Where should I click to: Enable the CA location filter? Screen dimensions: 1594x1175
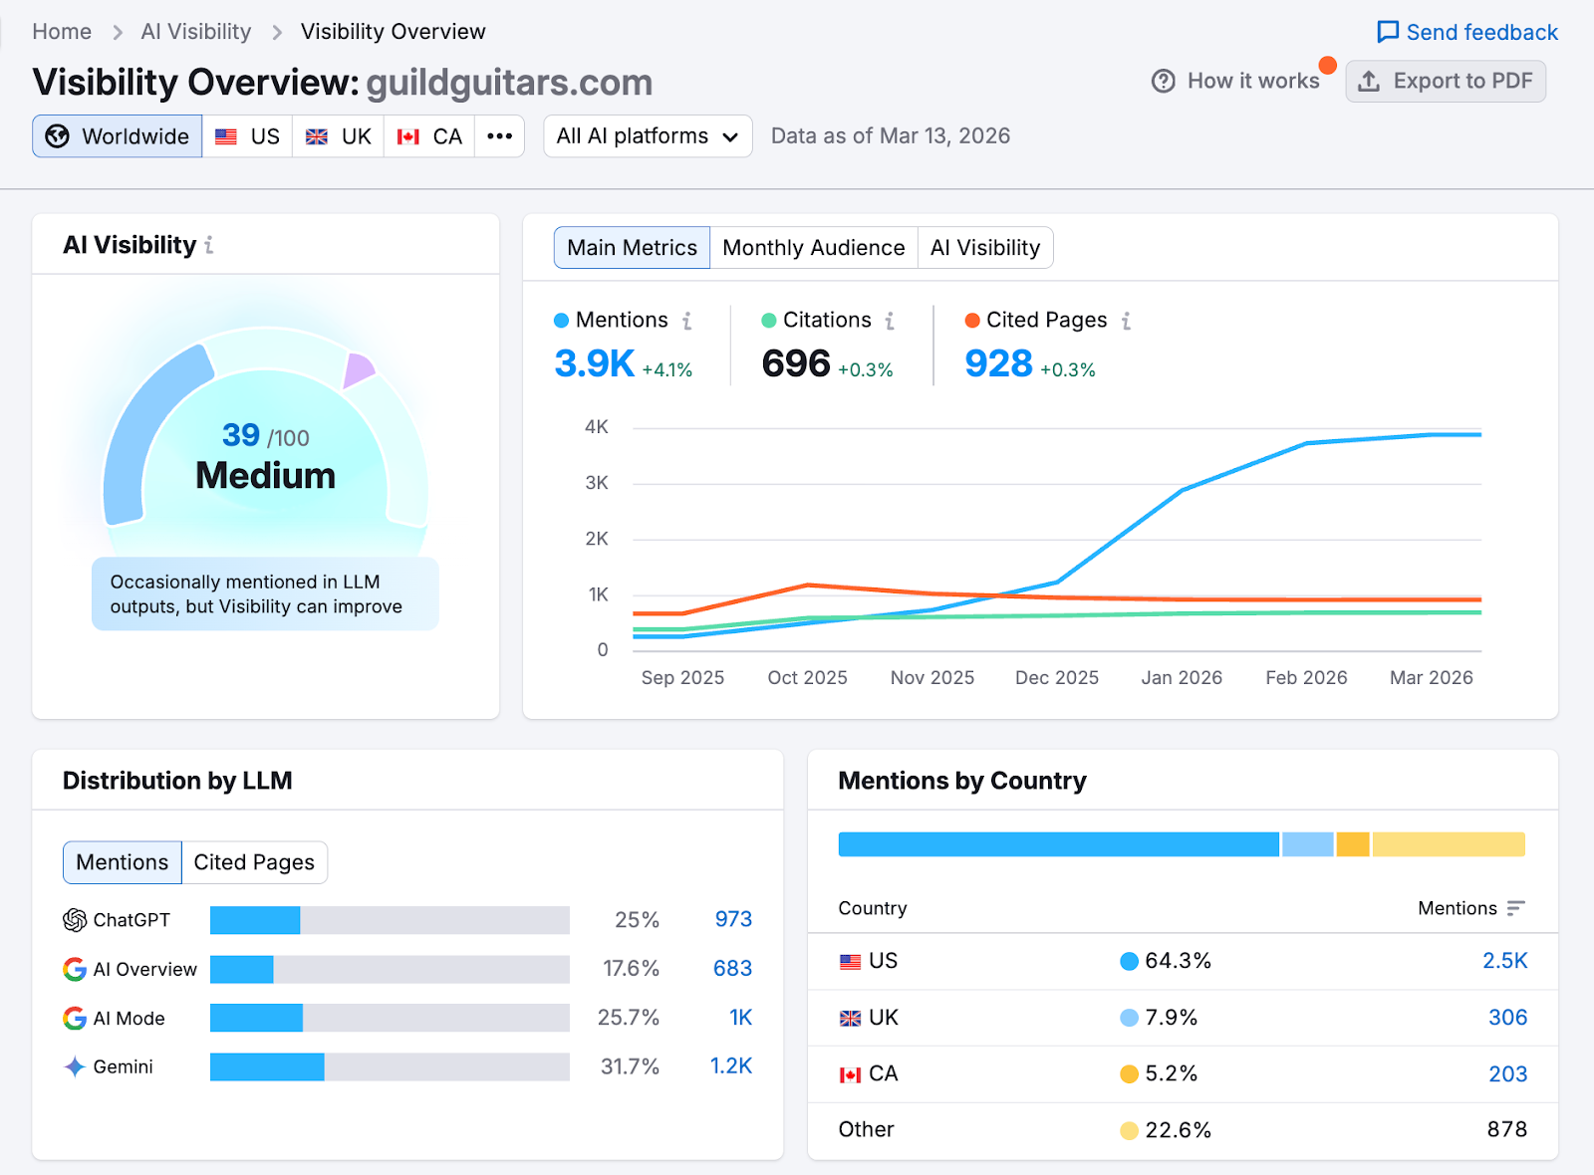428,135
